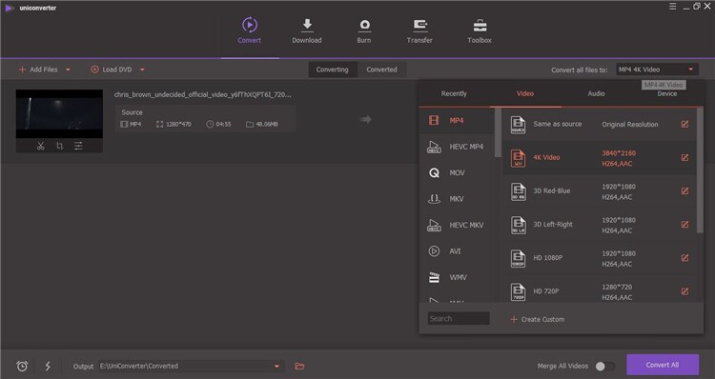Viewport: 715px width, 379px height.
Task: Click the 04:55 duration value
Action: tap(223, 124)
